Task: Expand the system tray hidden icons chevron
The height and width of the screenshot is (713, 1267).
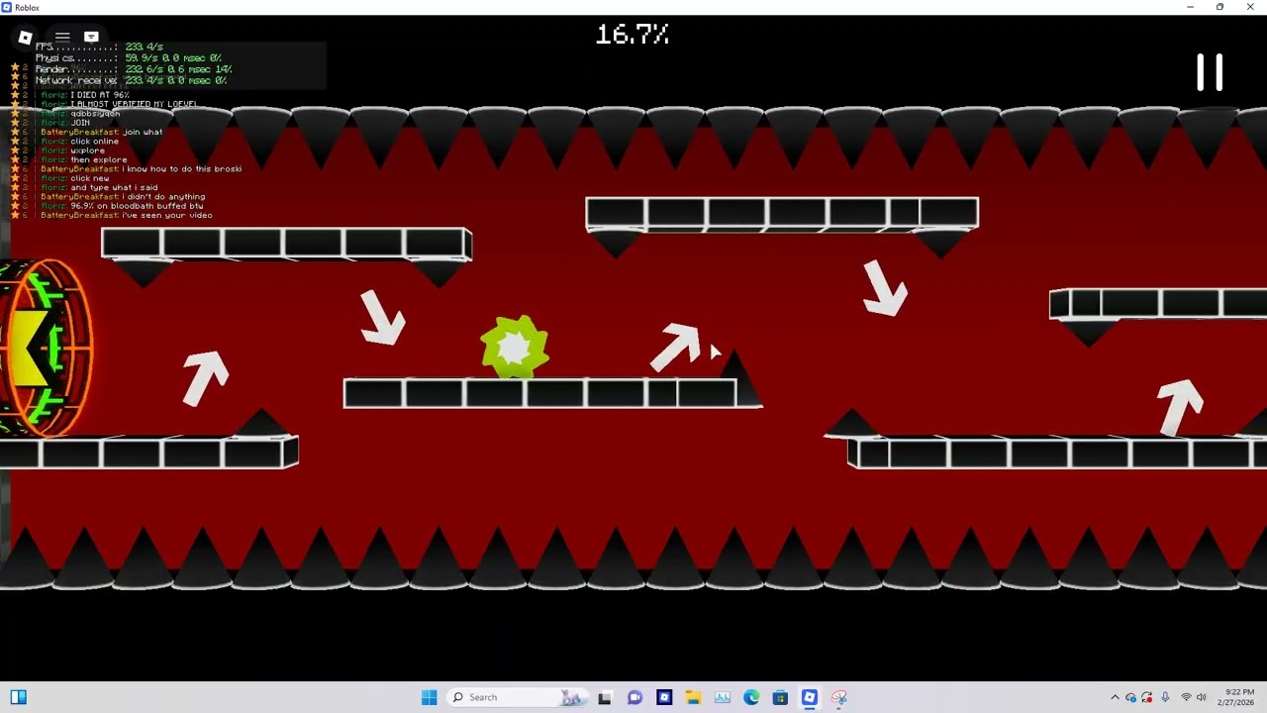Action: (x=1115, y=697)
